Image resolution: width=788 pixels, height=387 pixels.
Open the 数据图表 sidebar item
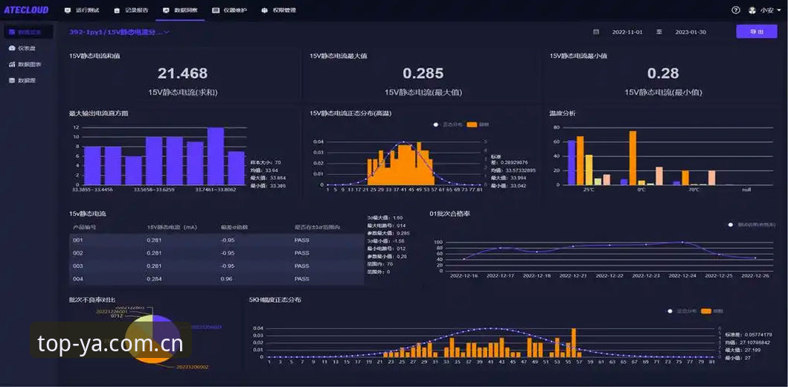click(25, 64)
